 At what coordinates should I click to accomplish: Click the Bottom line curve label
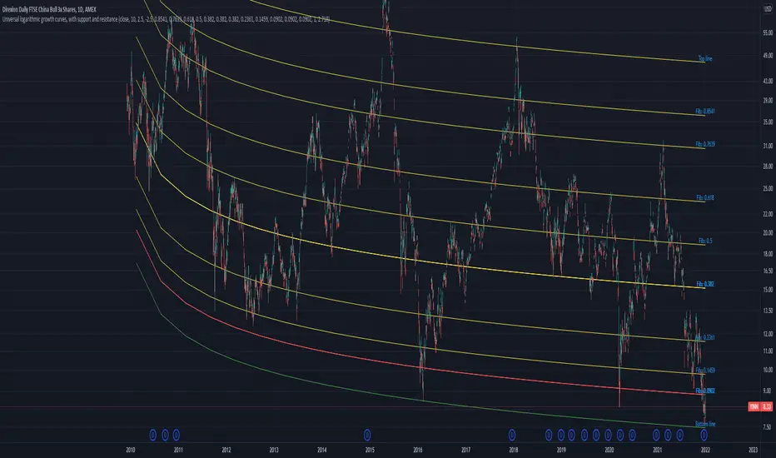tap(704, 424)
